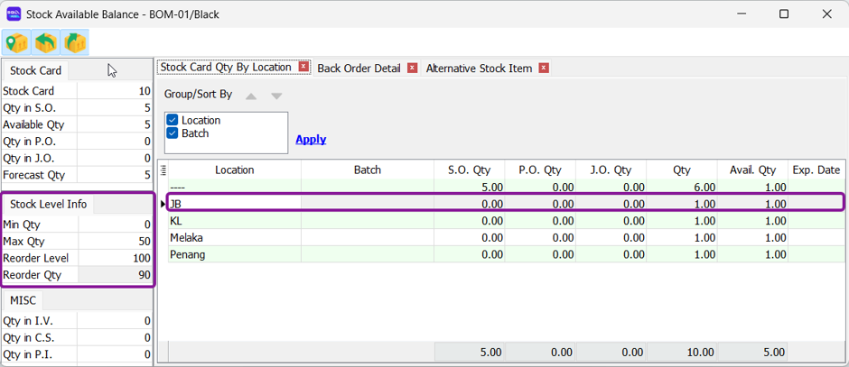This screenshot has width=849, height=367.
Task: Uncheck the Batch group option
Action: click(x=173, y=133)
